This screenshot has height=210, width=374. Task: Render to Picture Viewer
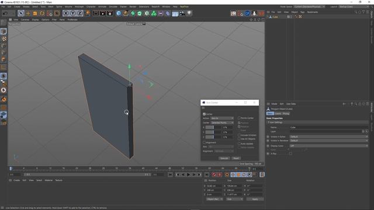point(103,13)
